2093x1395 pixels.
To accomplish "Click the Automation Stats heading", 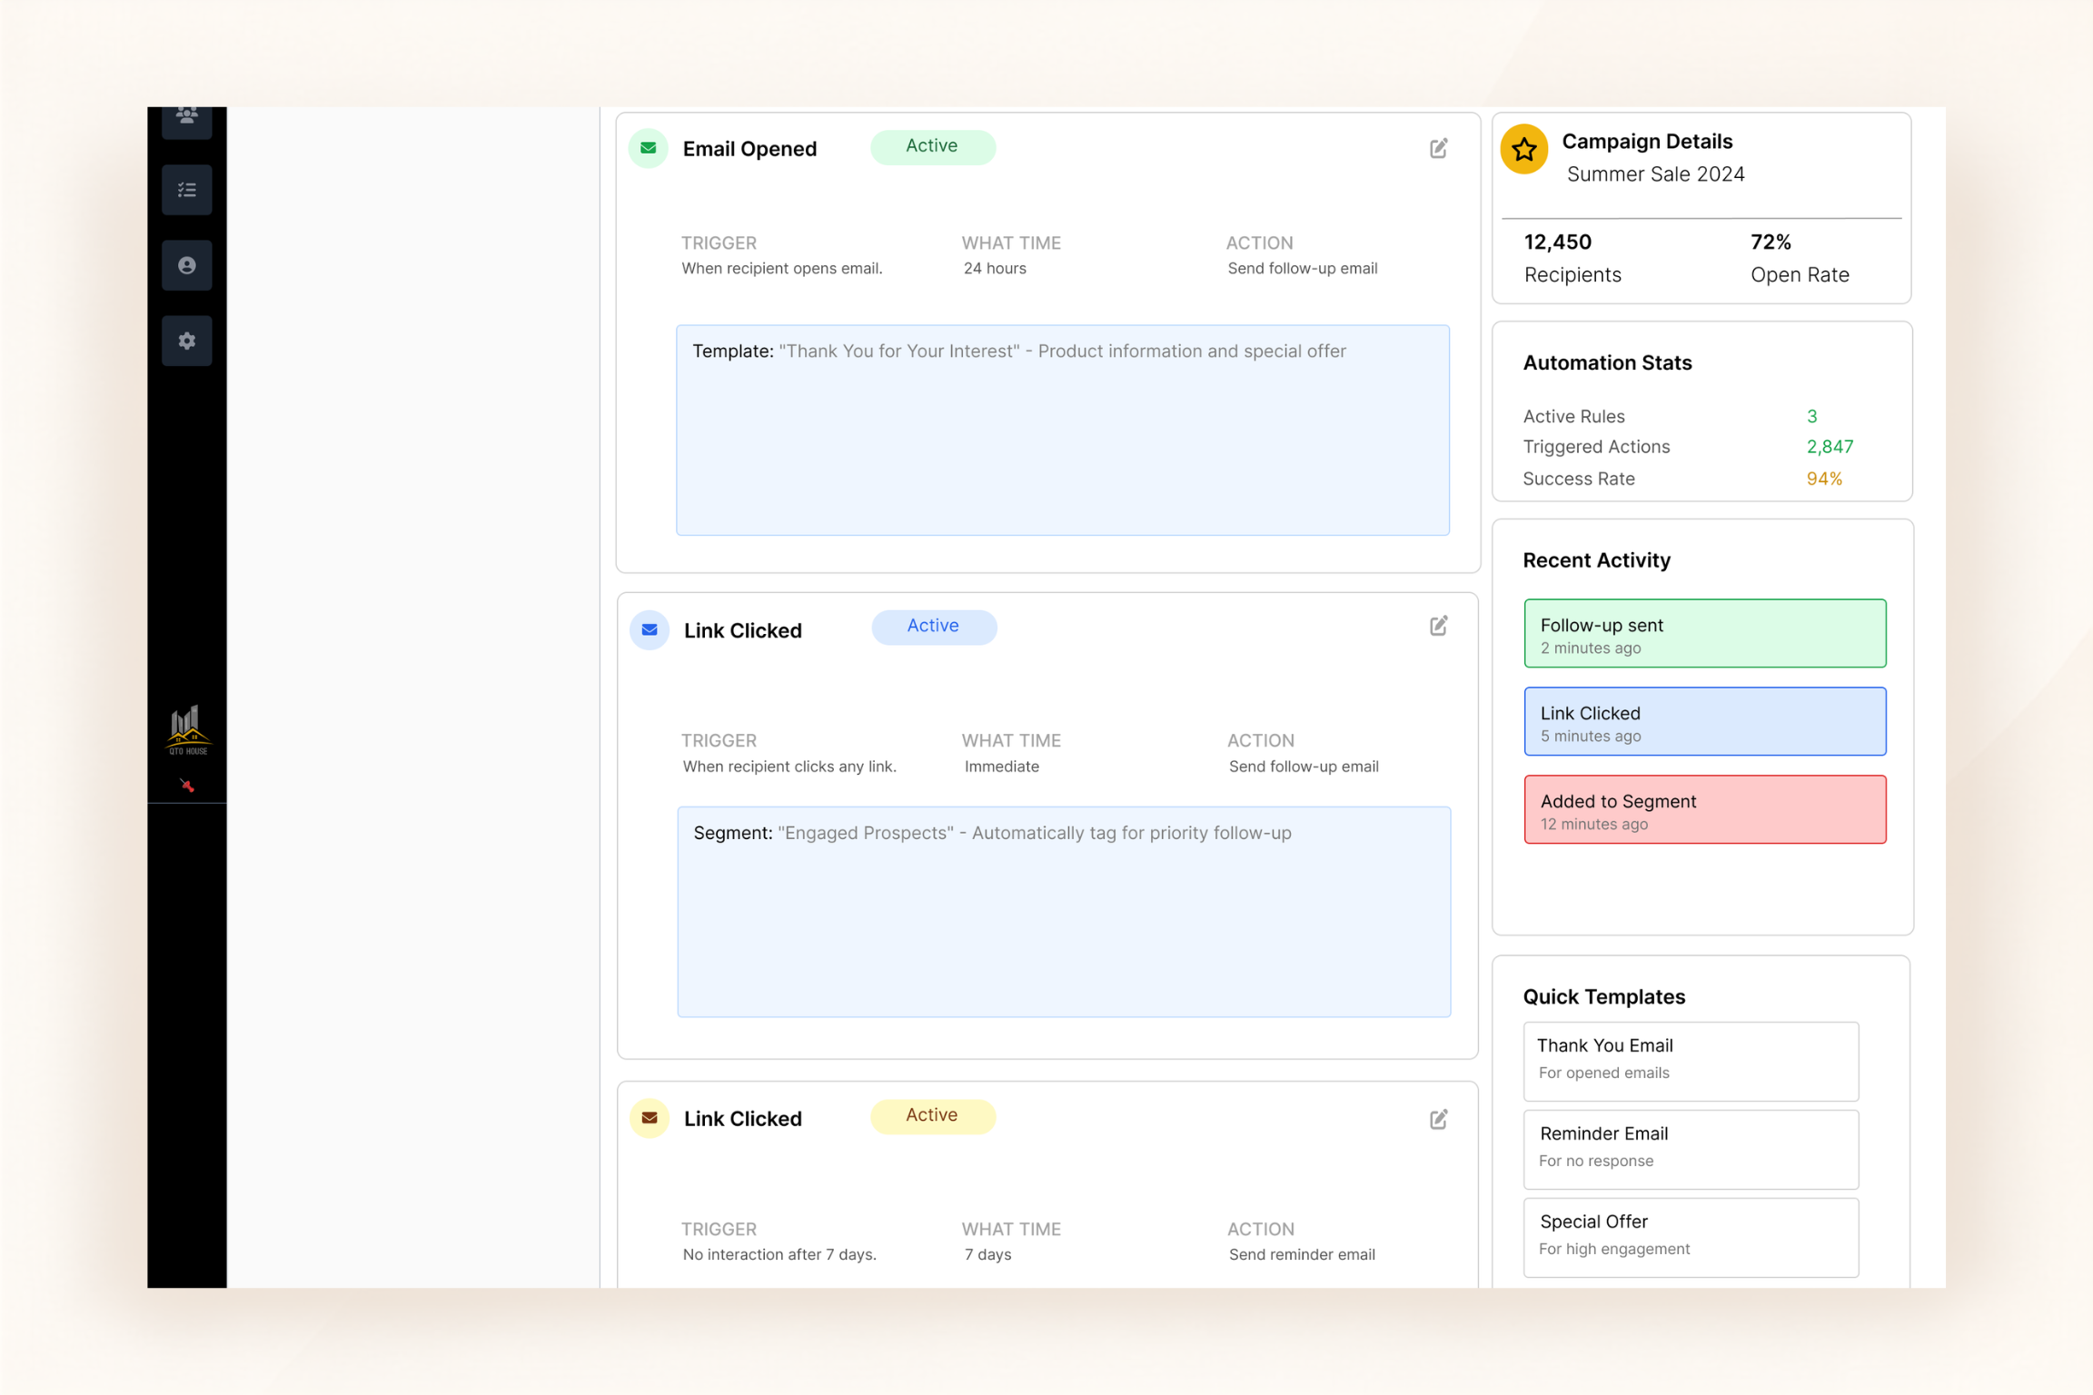I will pyautogui.click(x=1607, y=363).
